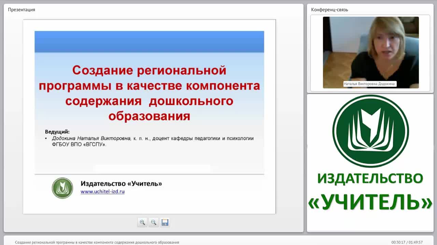
Task: Click the playback time 00:30:17 / 01:49:57
Action: pos(407,242)
